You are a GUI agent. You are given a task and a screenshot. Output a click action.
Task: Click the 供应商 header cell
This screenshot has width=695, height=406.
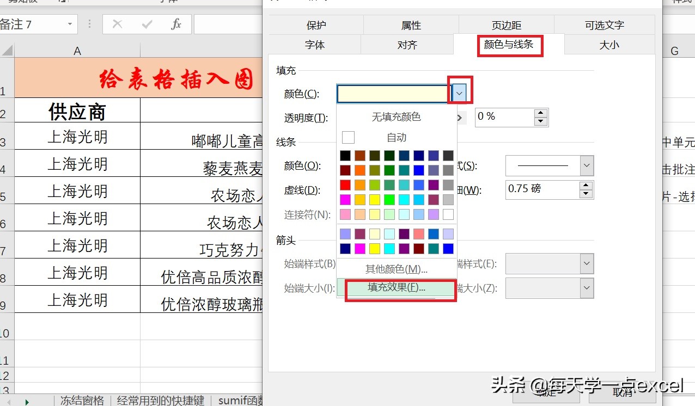(77, 110)
